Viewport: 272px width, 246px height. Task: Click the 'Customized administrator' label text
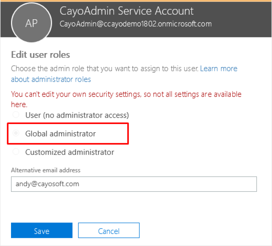[x=70, y=152]
